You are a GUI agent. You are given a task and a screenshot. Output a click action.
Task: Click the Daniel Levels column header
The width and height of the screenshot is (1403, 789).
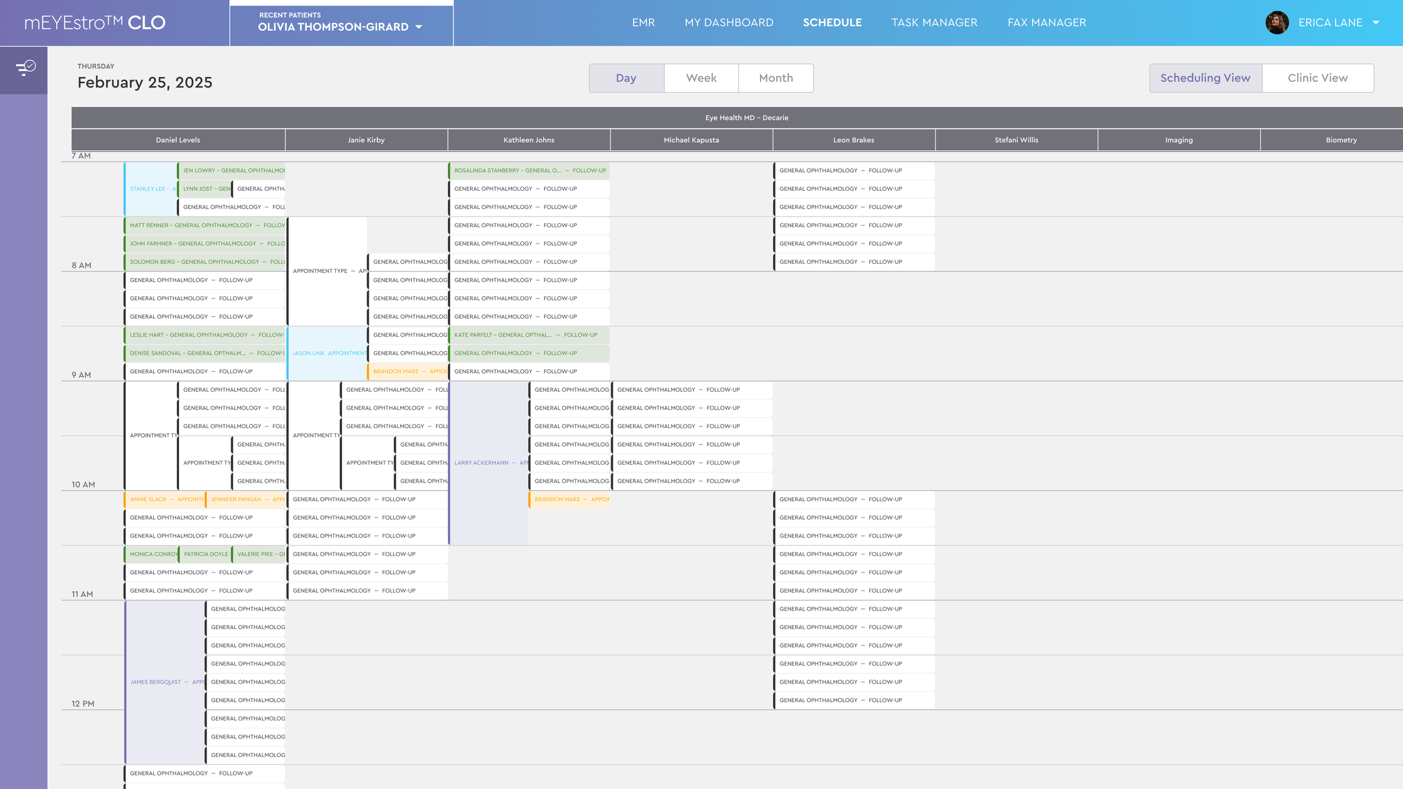click(x=178, y=140)
